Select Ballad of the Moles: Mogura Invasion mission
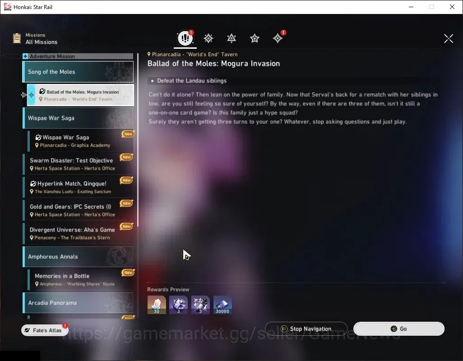 80,95
